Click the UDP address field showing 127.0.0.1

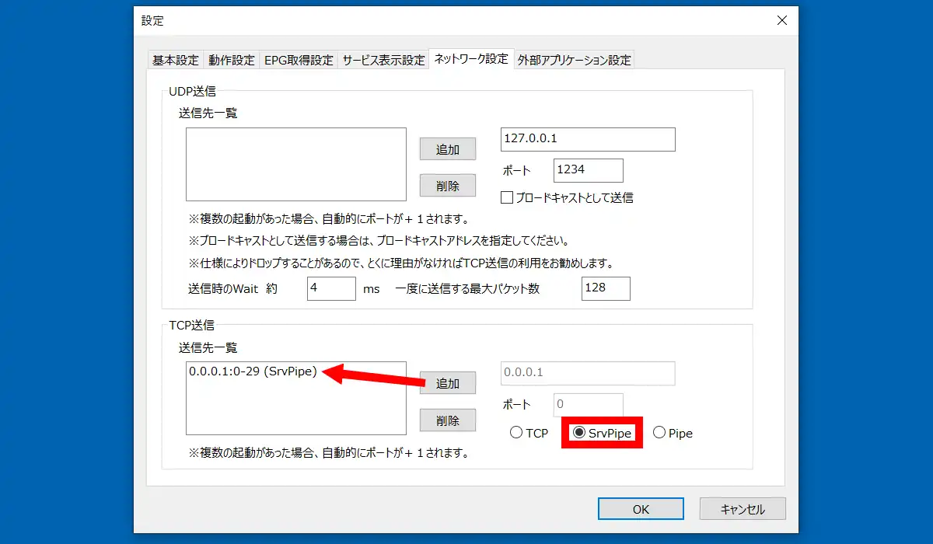(x=588, y=139)
